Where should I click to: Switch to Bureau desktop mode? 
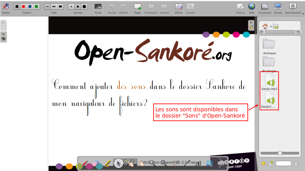(x=278, y=8)
